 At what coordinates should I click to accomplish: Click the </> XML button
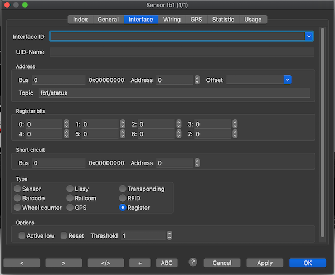click(105, 263)
